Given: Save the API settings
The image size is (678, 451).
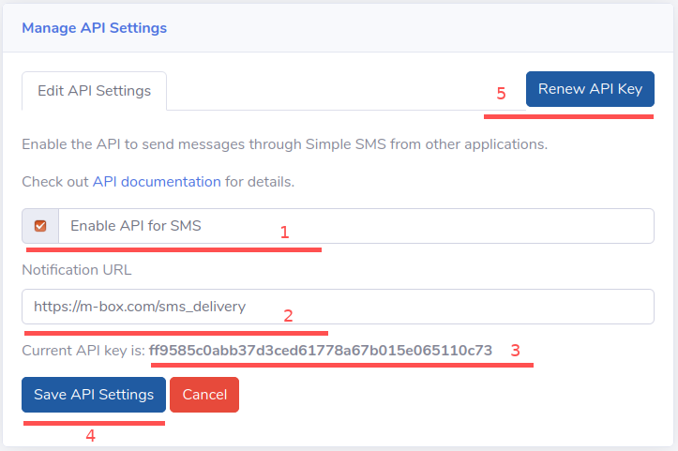Looking at the screenshot, I should pos(94,395).
